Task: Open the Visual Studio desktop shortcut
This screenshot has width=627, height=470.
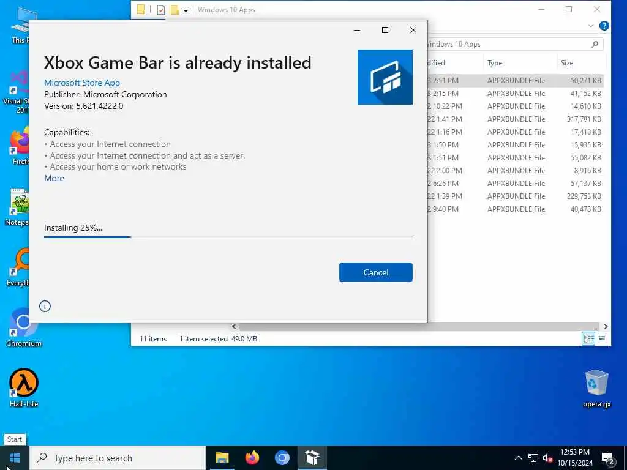Action: point(17,91)
